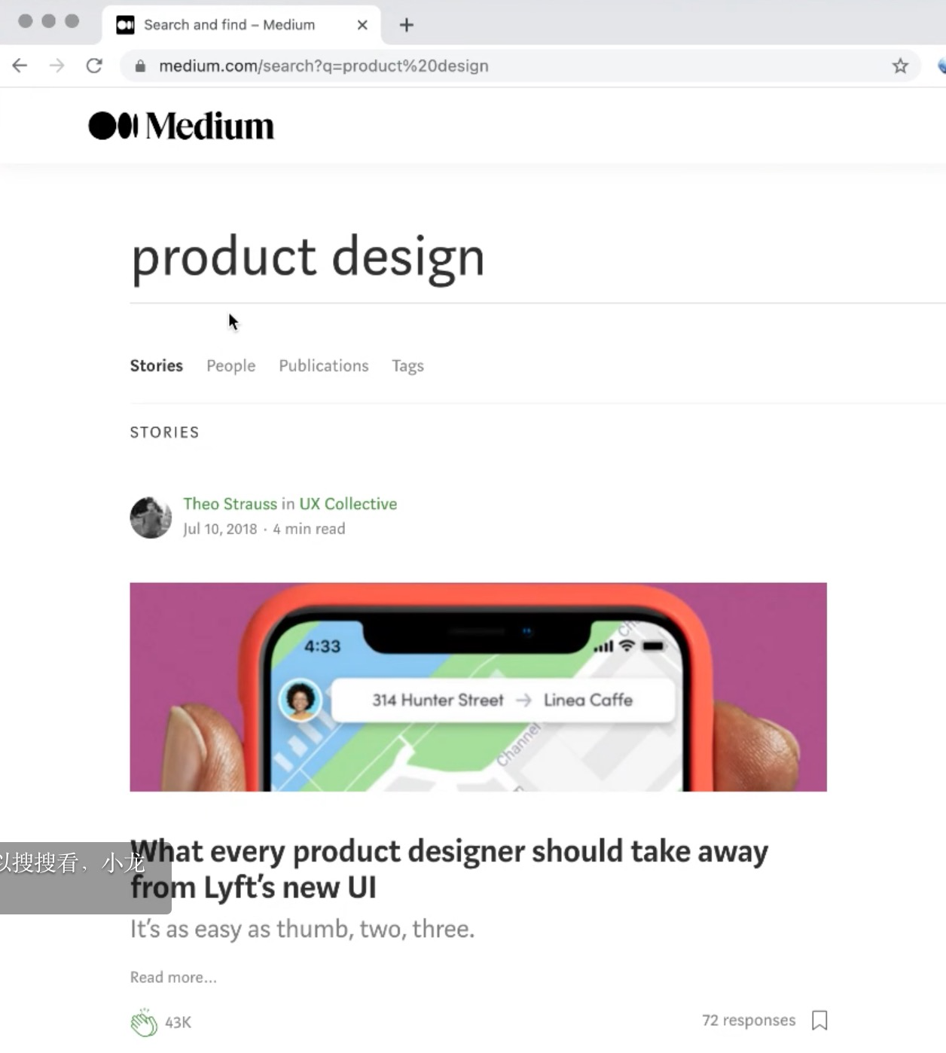Save story with the bookmark icon
946x1053 pixels.
819,1020
